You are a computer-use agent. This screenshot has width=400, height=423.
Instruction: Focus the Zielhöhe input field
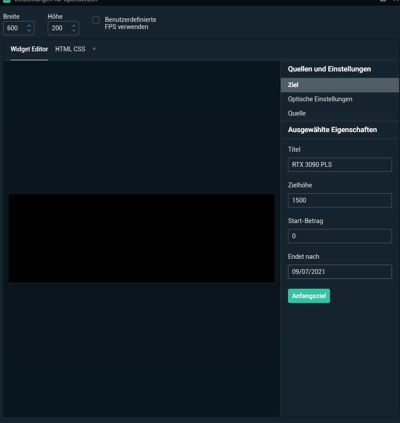[339, 200]
